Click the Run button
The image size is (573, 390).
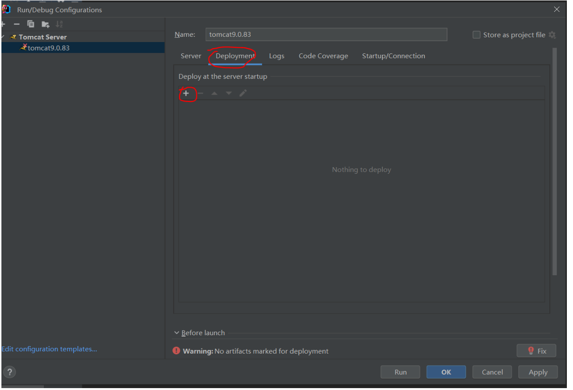(x=400, y=372)
